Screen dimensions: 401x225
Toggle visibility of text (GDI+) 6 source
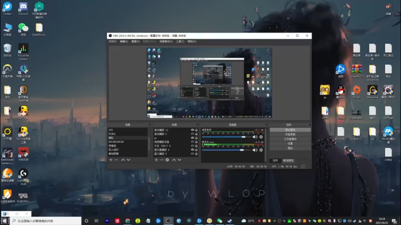(192, 145)
